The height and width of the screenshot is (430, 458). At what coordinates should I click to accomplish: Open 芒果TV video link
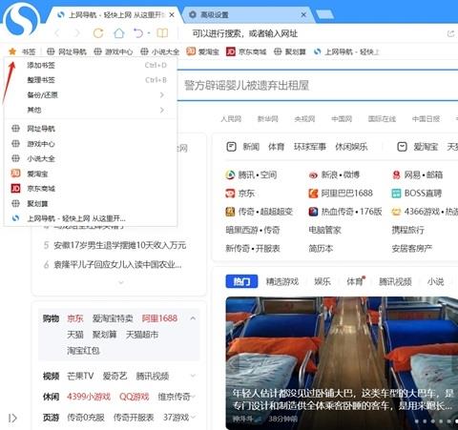[80, 376]
